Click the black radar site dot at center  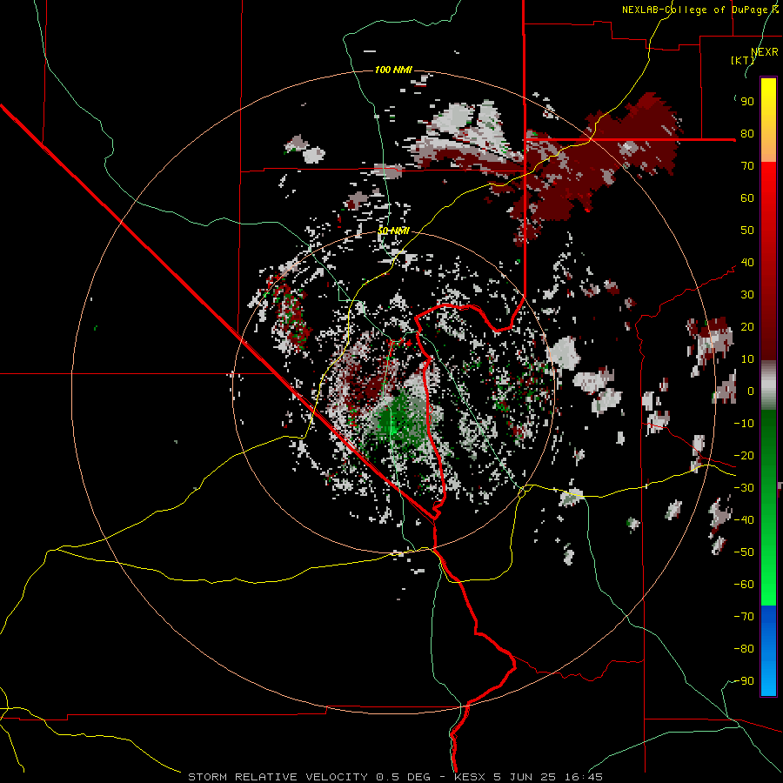pos(394,393)
